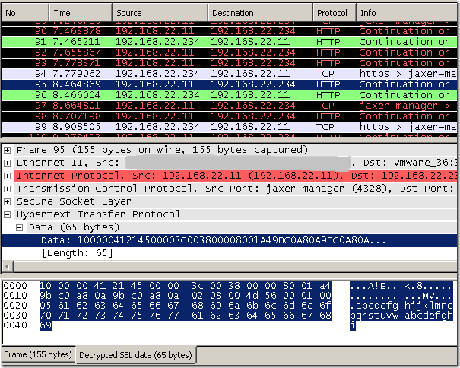Expand the Transmission Control Protocol node
Screen dimensions: 460x368
[x=8, y=189]
